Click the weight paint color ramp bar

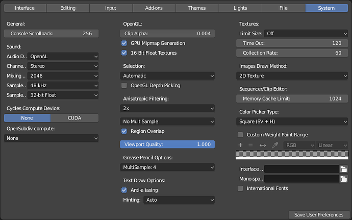[x=292, y=155]
